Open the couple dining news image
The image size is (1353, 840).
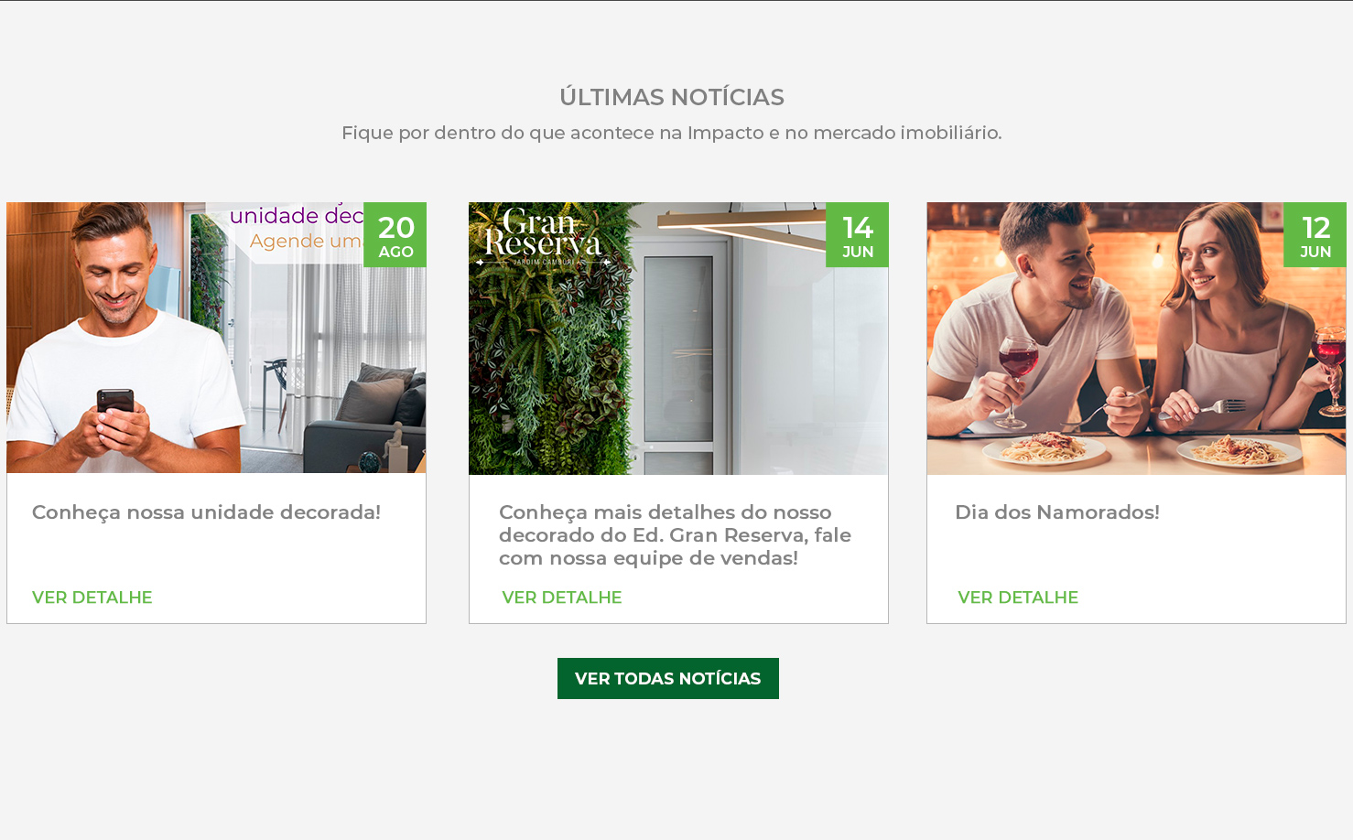tap(1136, 339)
